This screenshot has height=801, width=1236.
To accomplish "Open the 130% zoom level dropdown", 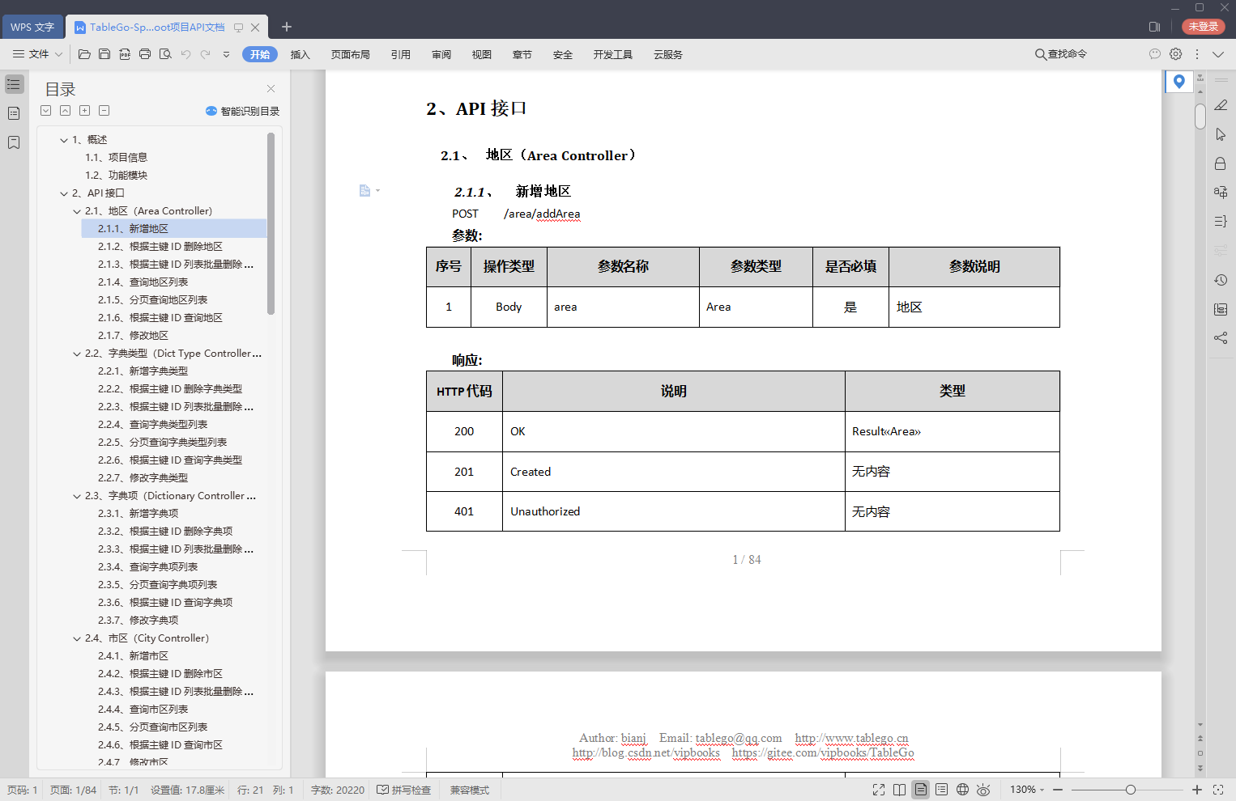I will point(1027,790).
